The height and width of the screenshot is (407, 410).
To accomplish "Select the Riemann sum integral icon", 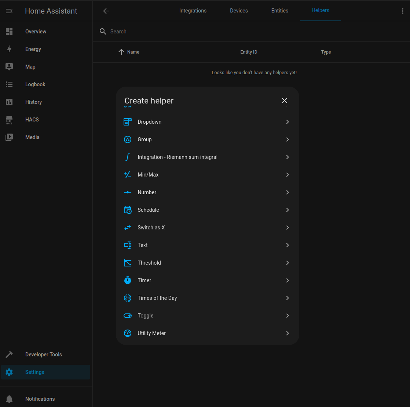I will click(127, 157).
